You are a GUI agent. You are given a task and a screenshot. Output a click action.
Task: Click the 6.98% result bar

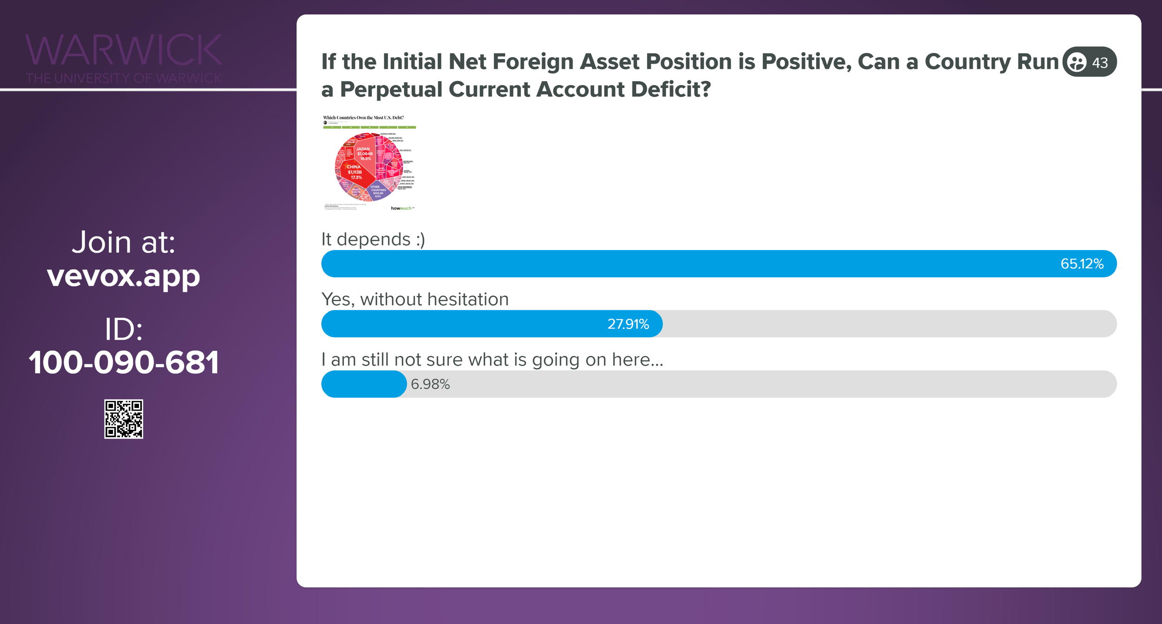coord(719,384)
